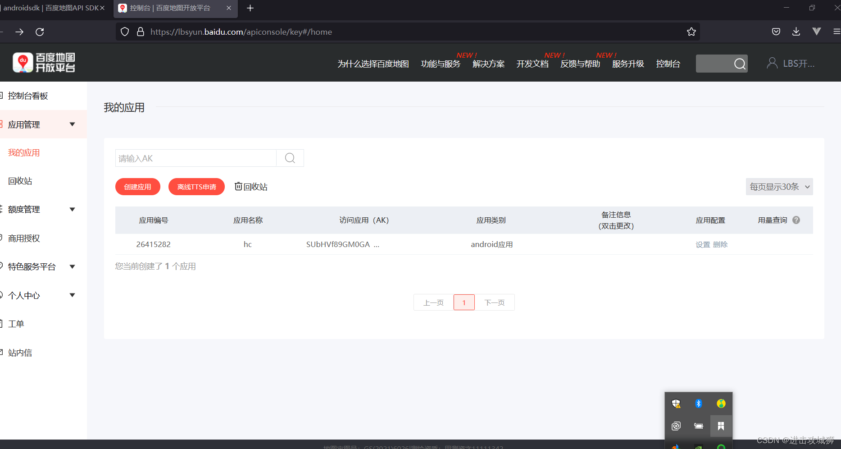Click the 上一页 pagination button

tap(433, 302)
